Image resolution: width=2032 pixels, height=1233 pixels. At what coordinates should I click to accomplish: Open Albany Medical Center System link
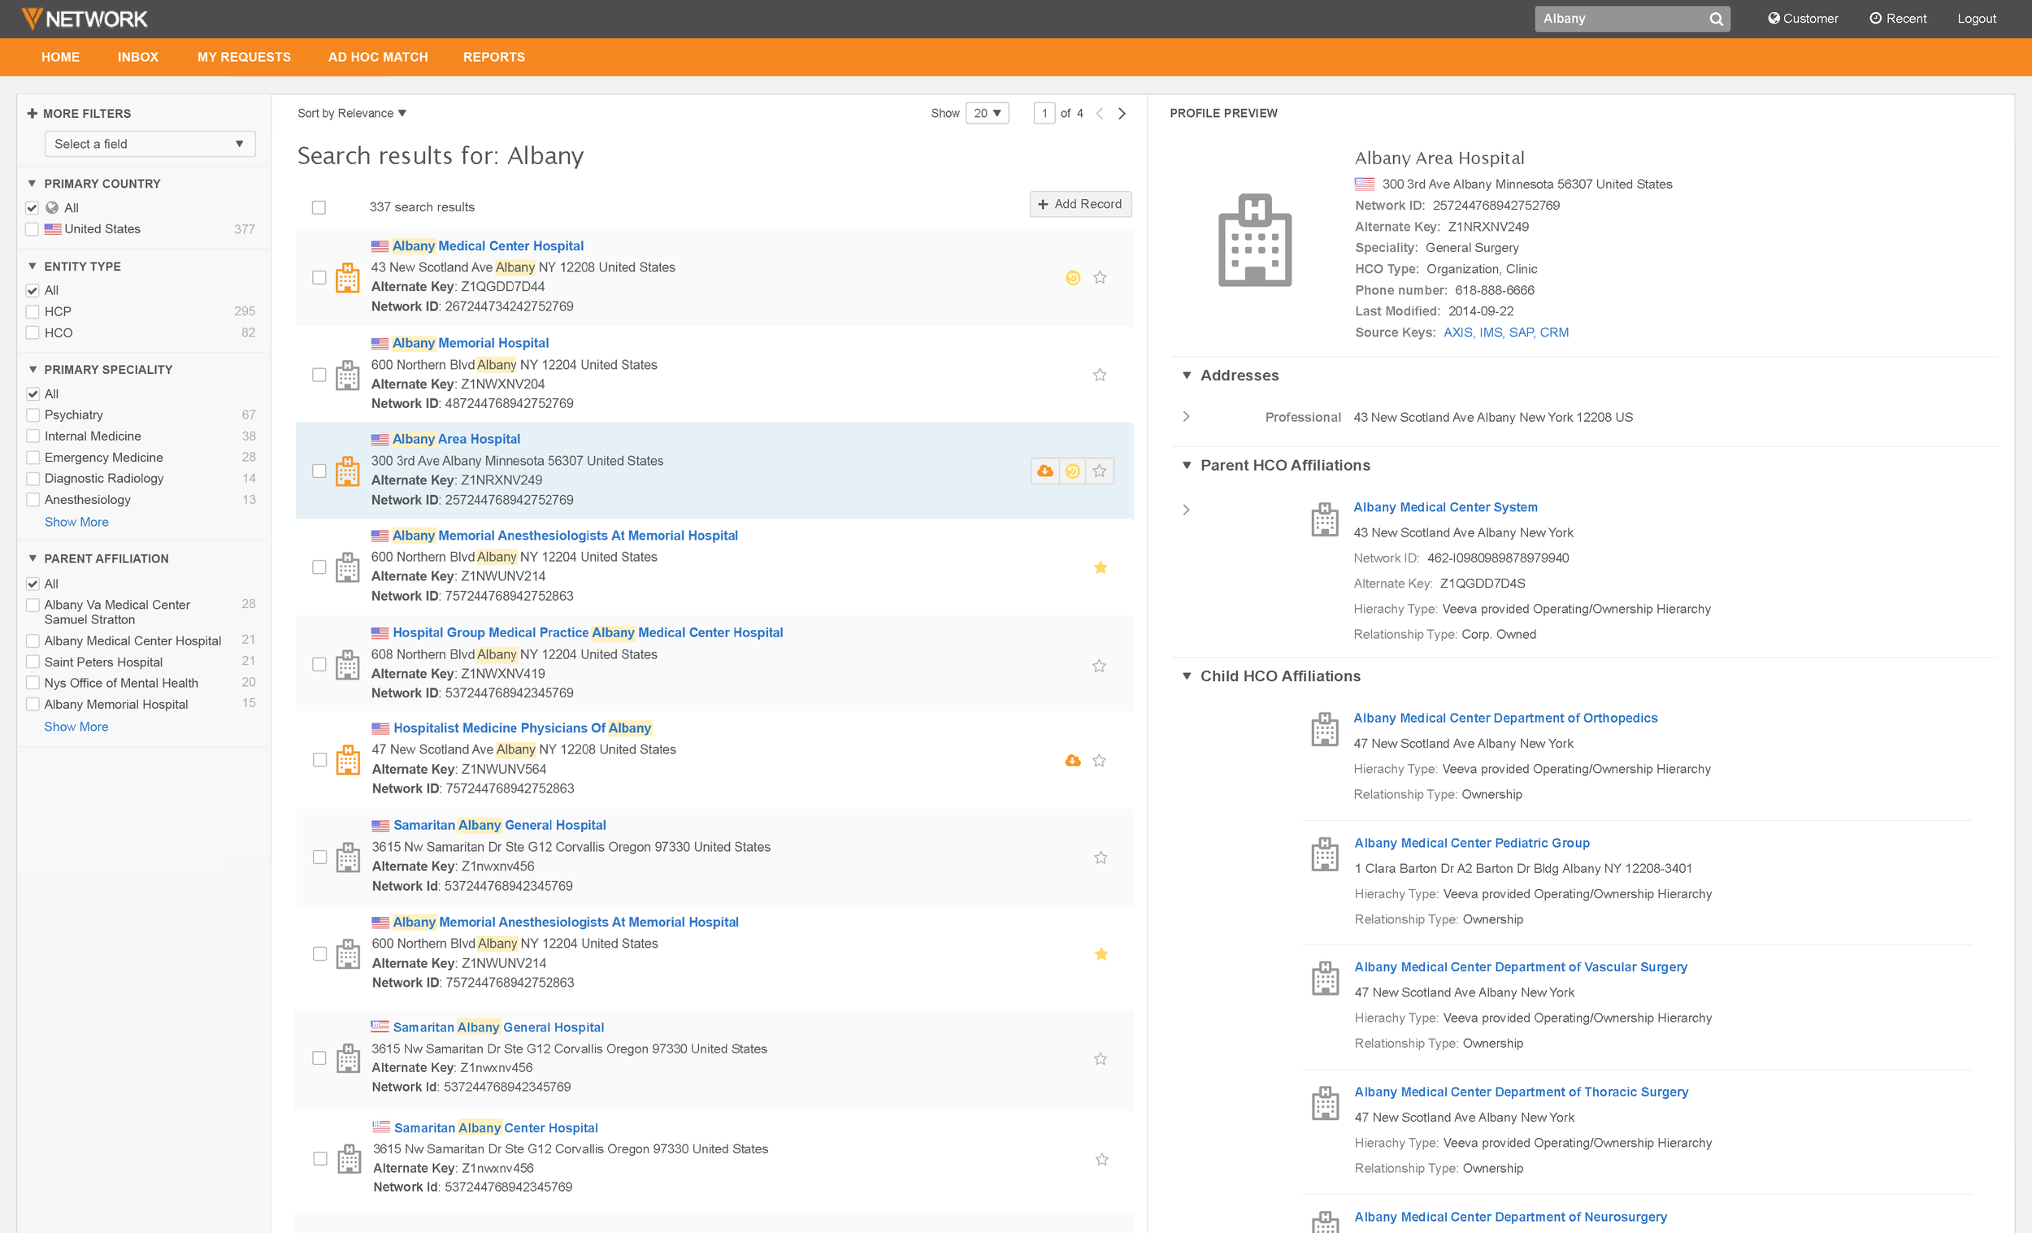[x=1445, y=507]
